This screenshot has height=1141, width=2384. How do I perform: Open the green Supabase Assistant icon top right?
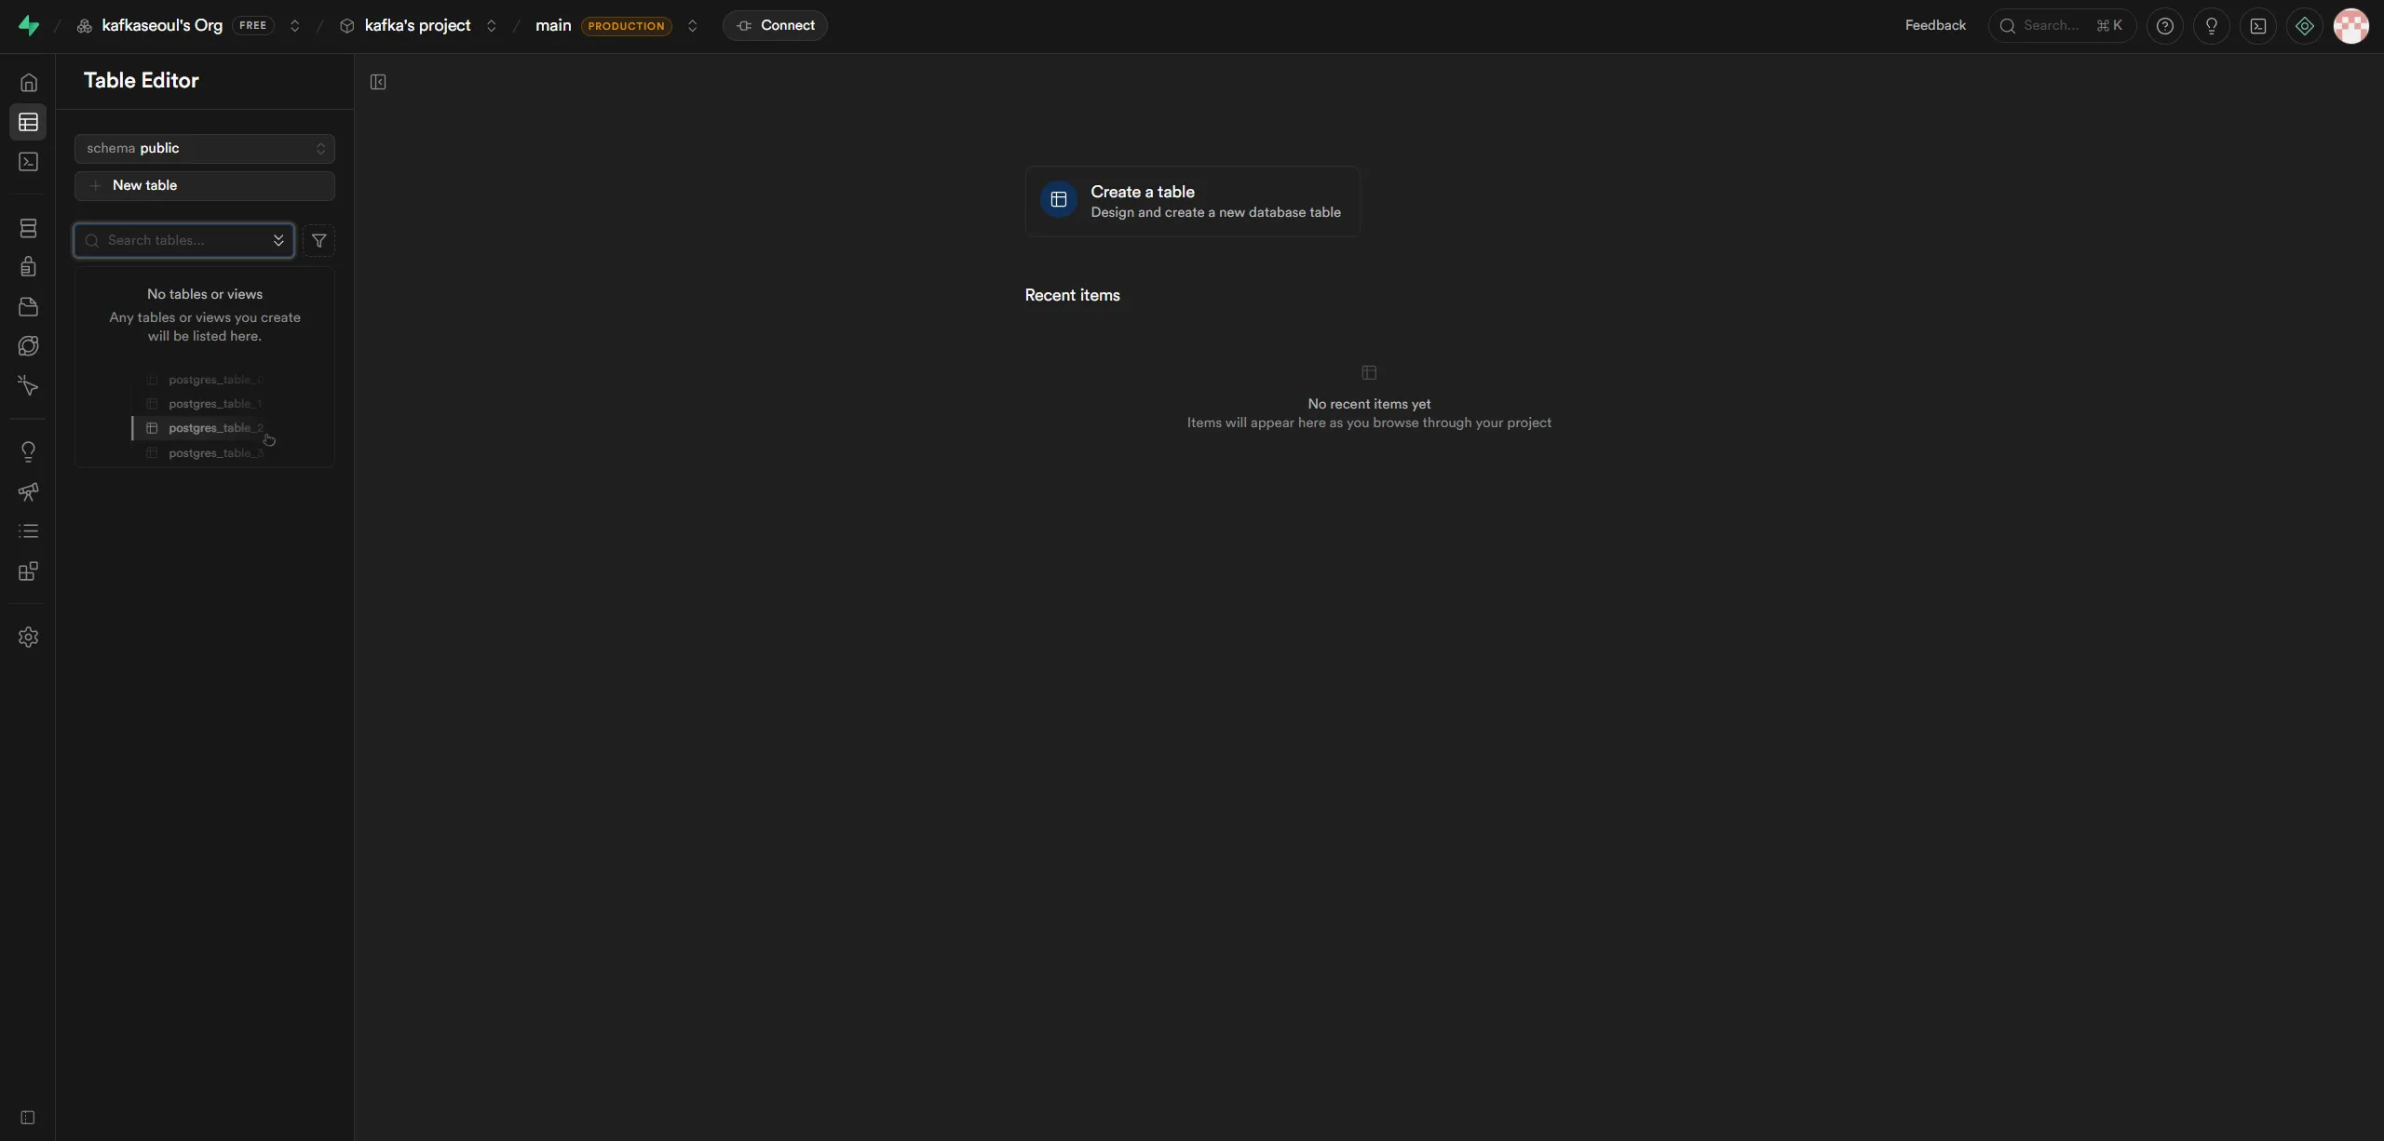2304,25
